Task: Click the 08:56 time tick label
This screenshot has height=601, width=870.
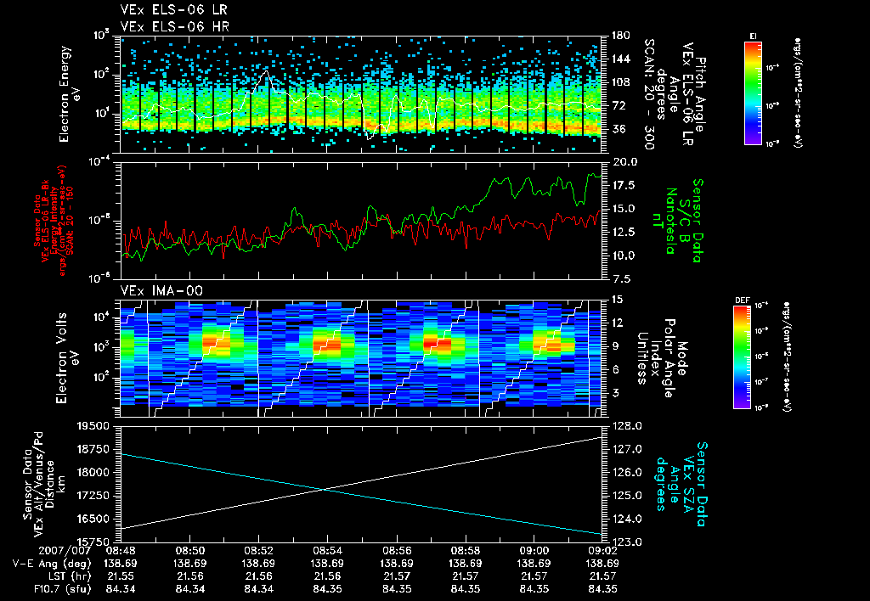Action: pyautogui.click(x=397, y=551)
